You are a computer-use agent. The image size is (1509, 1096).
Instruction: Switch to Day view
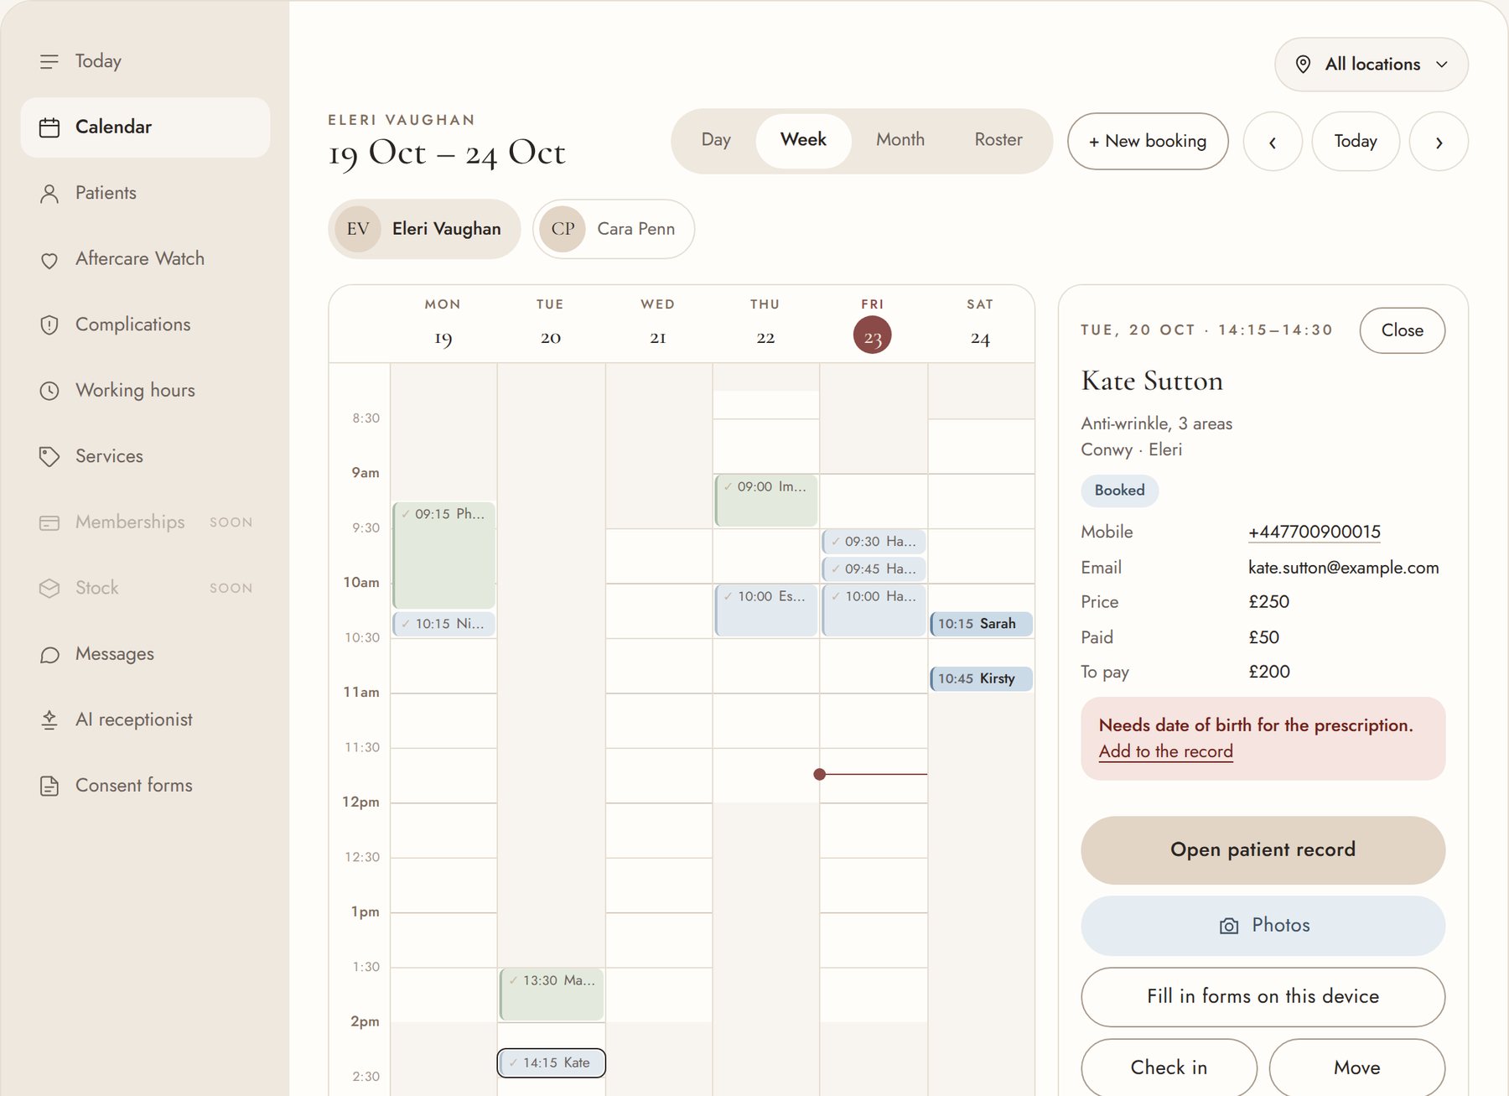pos(716,140)
